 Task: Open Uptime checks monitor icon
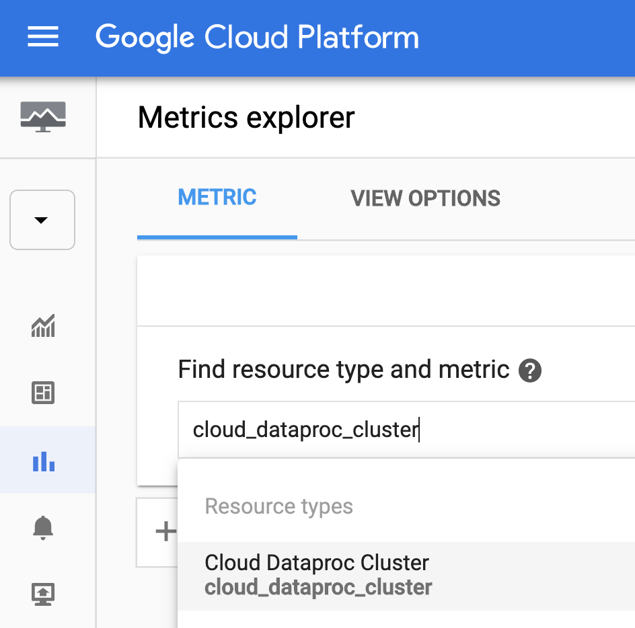[43, 594]
